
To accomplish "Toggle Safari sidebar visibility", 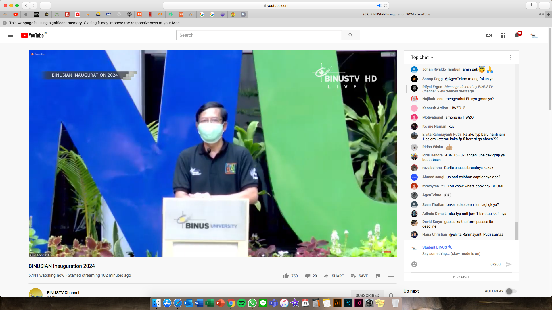I will coord(45,5).
